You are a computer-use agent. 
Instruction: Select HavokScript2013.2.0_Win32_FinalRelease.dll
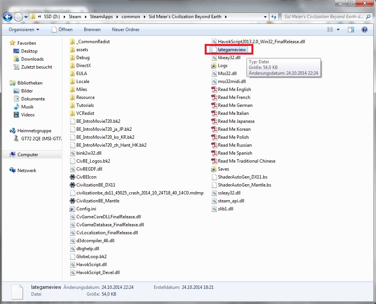pos(259,42)
